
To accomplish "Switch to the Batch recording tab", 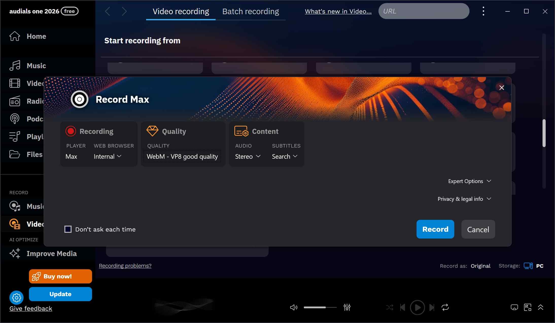I will 250,11.
